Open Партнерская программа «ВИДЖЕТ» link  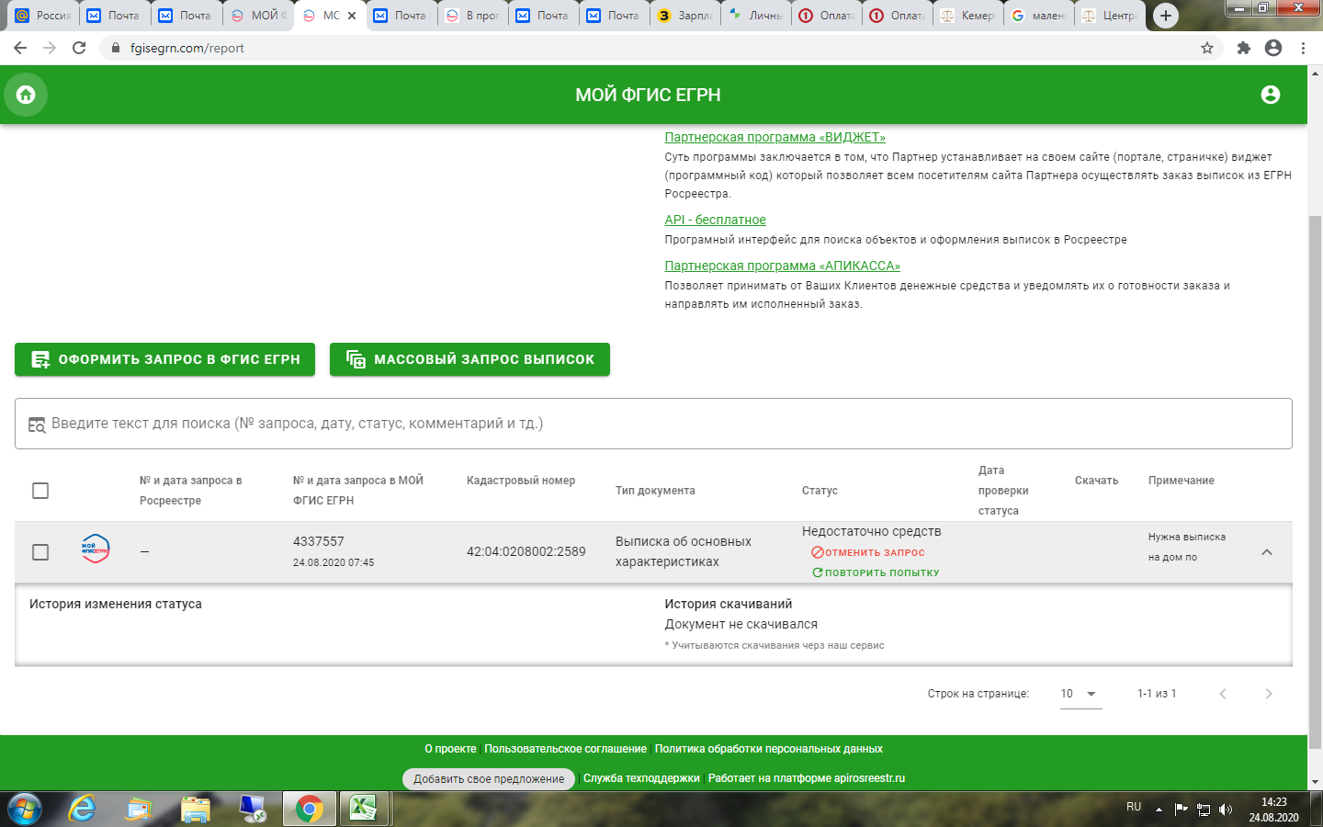[775, 137]
